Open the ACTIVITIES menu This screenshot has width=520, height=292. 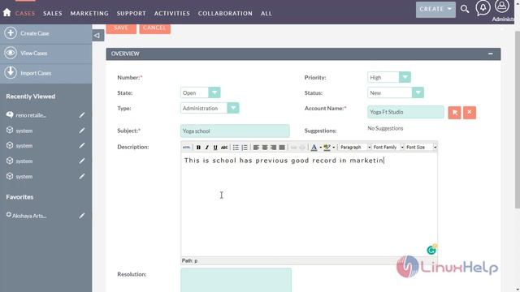pos(172,13)
